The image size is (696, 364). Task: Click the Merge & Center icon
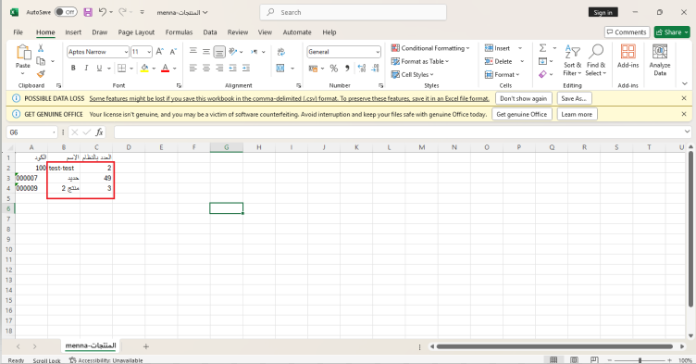(x=280, y=68)
